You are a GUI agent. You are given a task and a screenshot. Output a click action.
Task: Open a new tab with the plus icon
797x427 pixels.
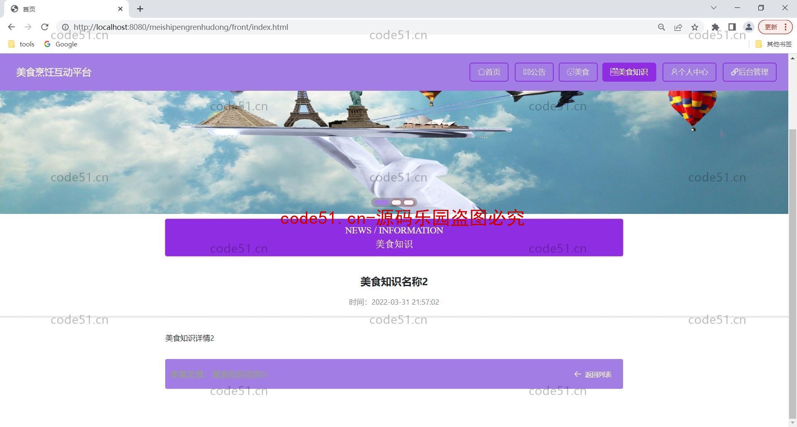[x=140, y=9]
